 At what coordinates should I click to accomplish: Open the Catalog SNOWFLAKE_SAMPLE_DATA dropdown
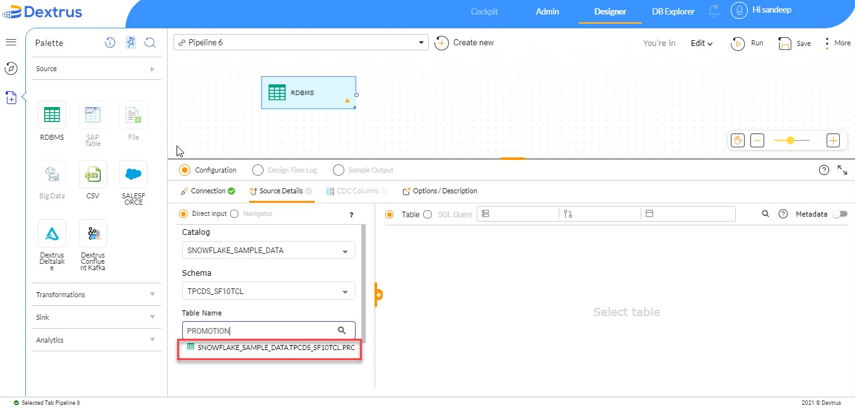coord(269,251)
